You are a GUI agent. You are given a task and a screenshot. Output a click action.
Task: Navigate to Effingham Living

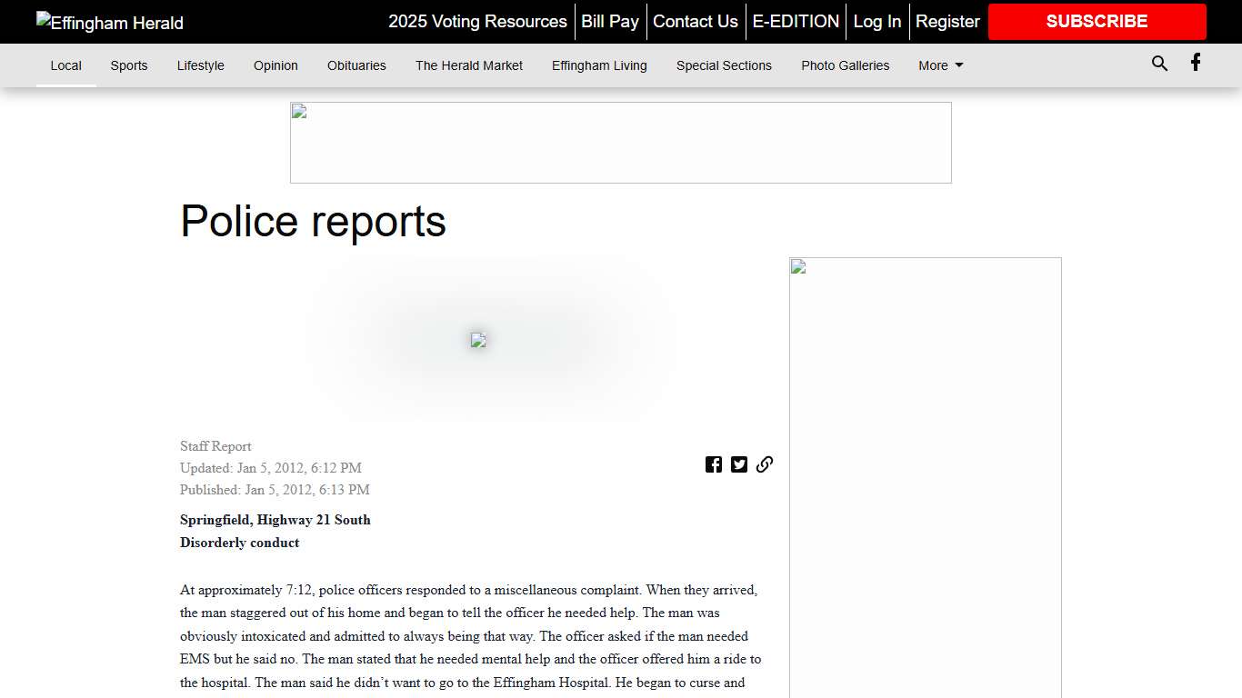(599, 65)
